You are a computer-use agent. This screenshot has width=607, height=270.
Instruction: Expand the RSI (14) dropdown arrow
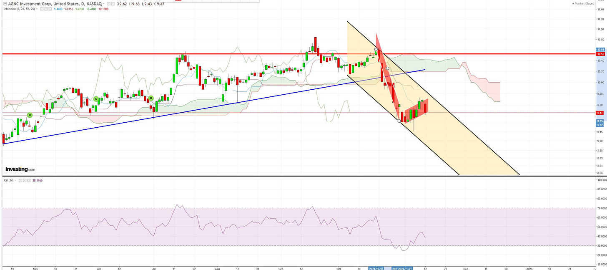(x=15, y=180)
